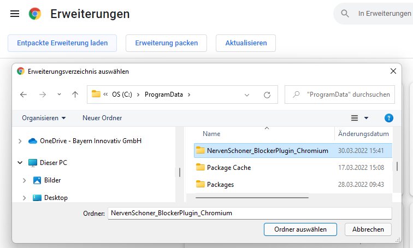Viewport: 413px width, 248px height.
Task: Expand the address bar path dropdown
Action: point(247,95)
